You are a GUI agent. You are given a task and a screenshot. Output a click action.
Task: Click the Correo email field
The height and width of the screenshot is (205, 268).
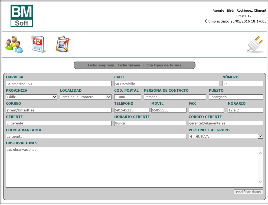[x=59, y=110]
